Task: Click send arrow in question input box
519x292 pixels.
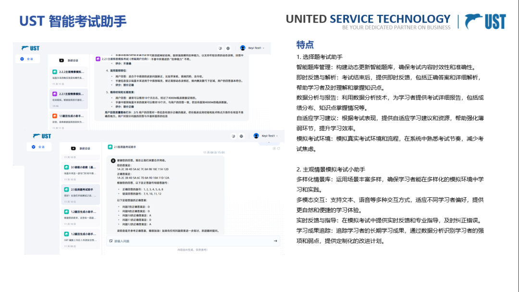Action: (x=275, y=241)
